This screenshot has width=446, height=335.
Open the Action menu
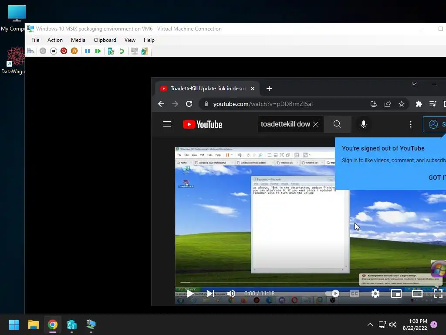pos(55,40)
